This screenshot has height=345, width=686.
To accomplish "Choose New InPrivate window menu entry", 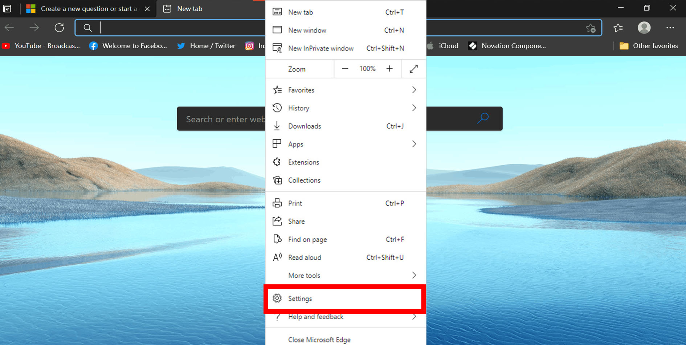I will 320,48.
